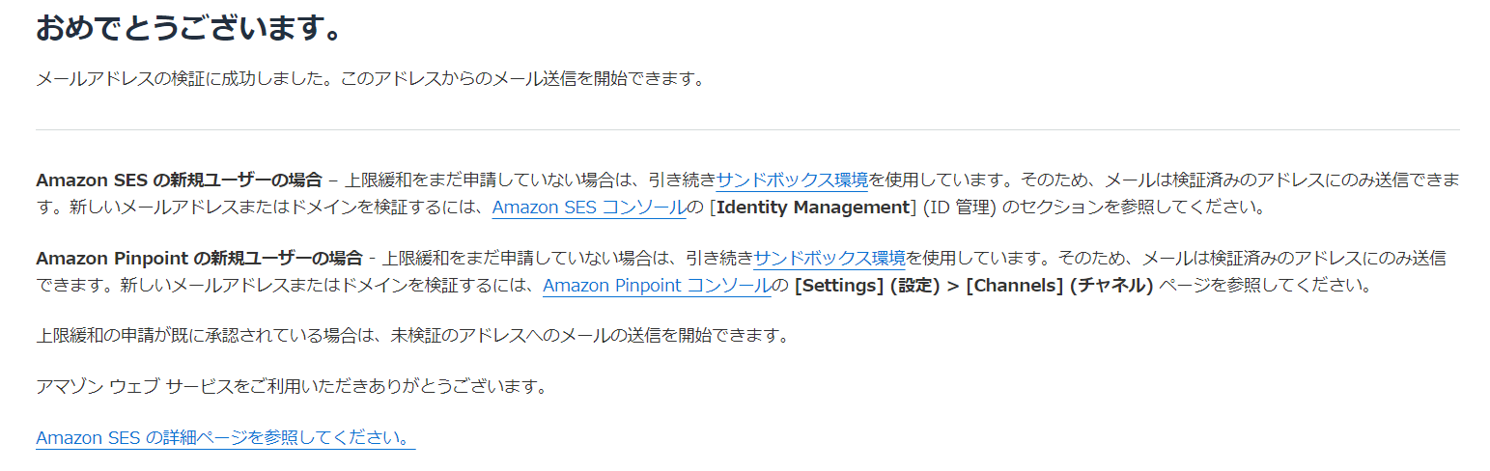Viewport: 1490px width, 471px height.
Task: Click the おめでとうございます heading
Action: [189, 28]
